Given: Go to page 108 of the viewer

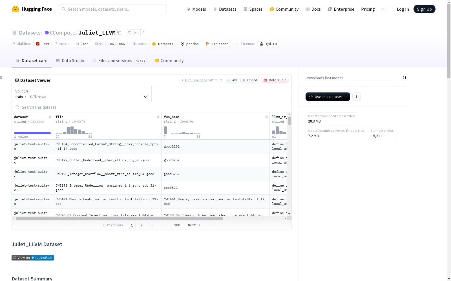Looking at the screenshot, I should [x=177, y=225].
